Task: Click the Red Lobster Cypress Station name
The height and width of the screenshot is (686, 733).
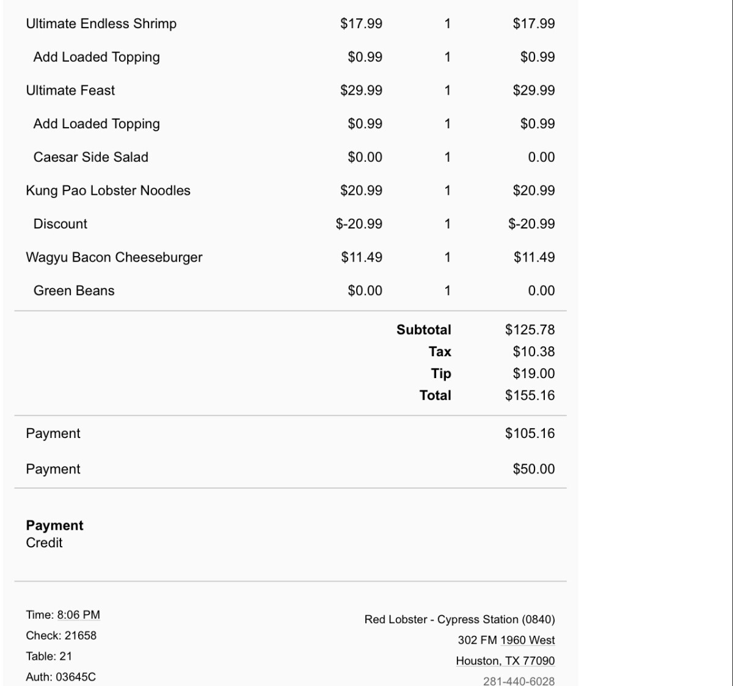Action: (459, 619)
